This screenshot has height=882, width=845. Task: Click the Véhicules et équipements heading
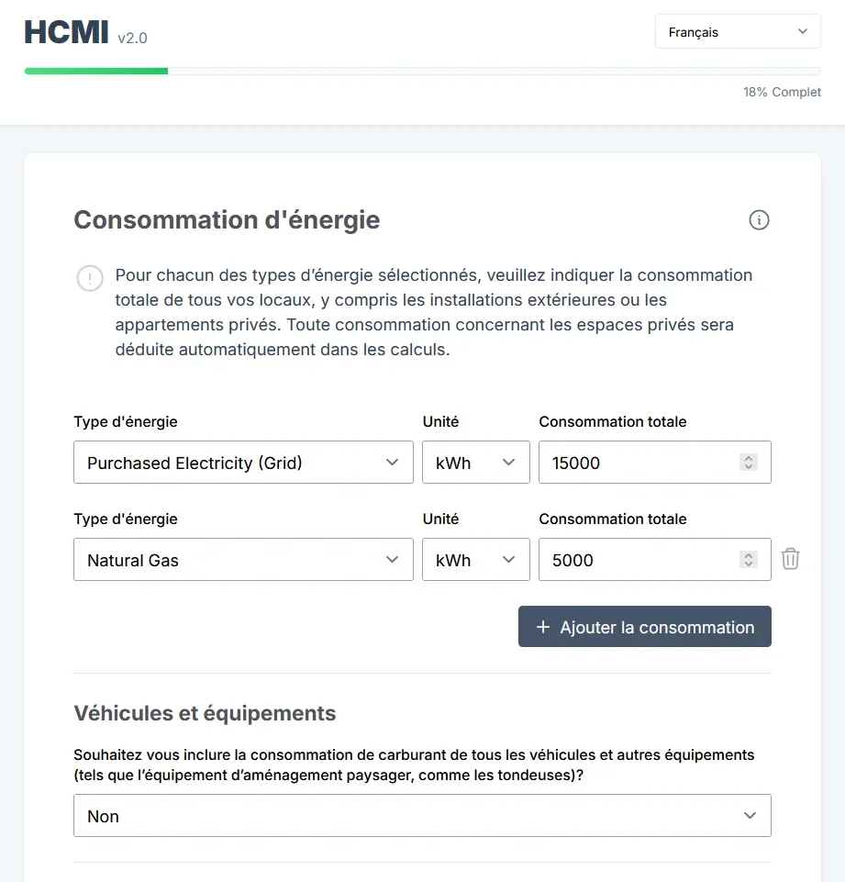[205, 713]
